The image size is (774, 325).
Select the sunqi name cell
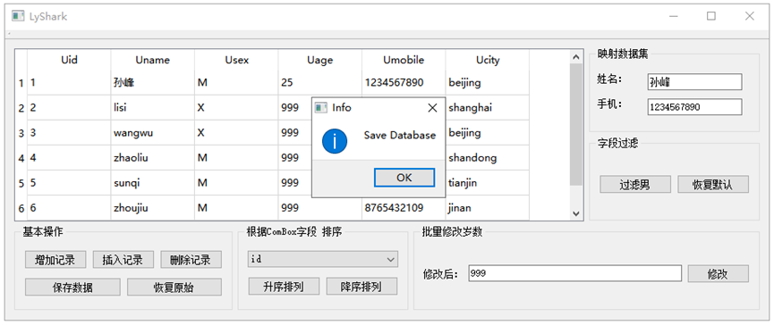coord(152,183)
